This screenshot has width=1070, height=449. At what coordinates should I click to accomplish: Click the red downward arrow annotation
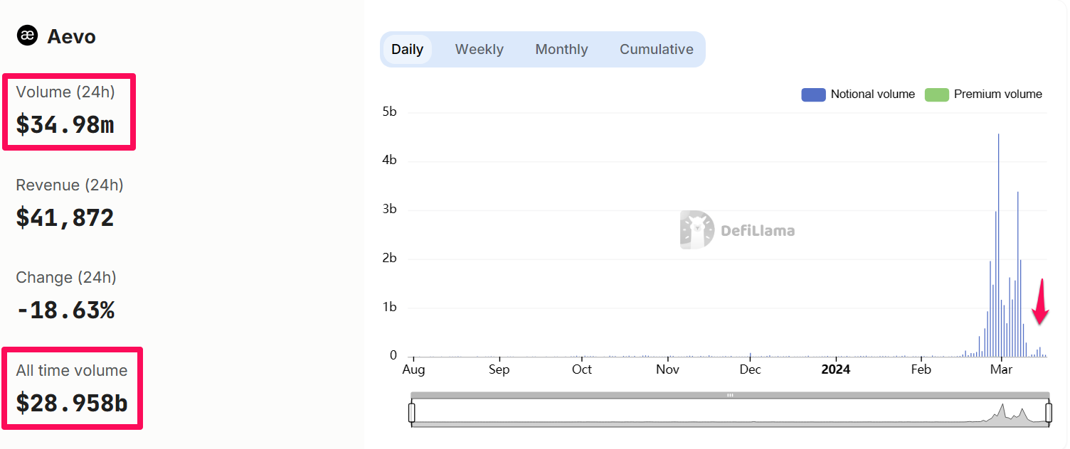coord(1041,302)
